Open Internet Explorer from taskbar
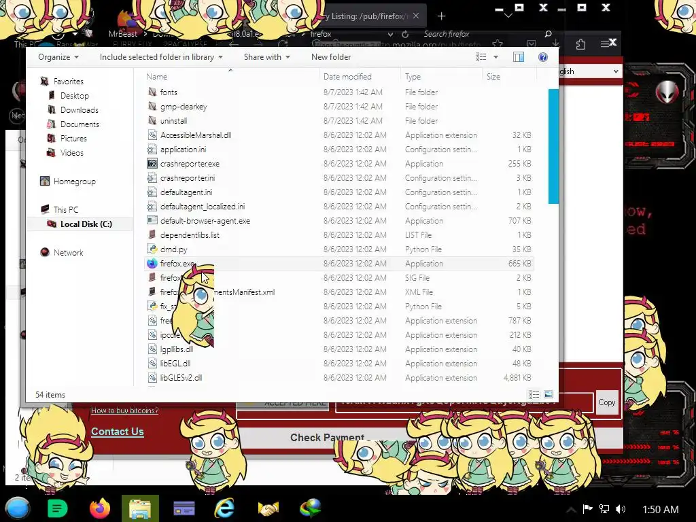Viewport: 696px width, 522px height. coord(224,508)
